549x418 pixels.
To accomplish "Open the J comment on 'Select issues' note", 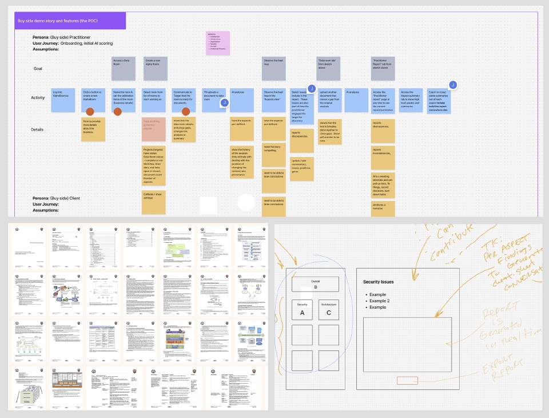I will point(312,88).
